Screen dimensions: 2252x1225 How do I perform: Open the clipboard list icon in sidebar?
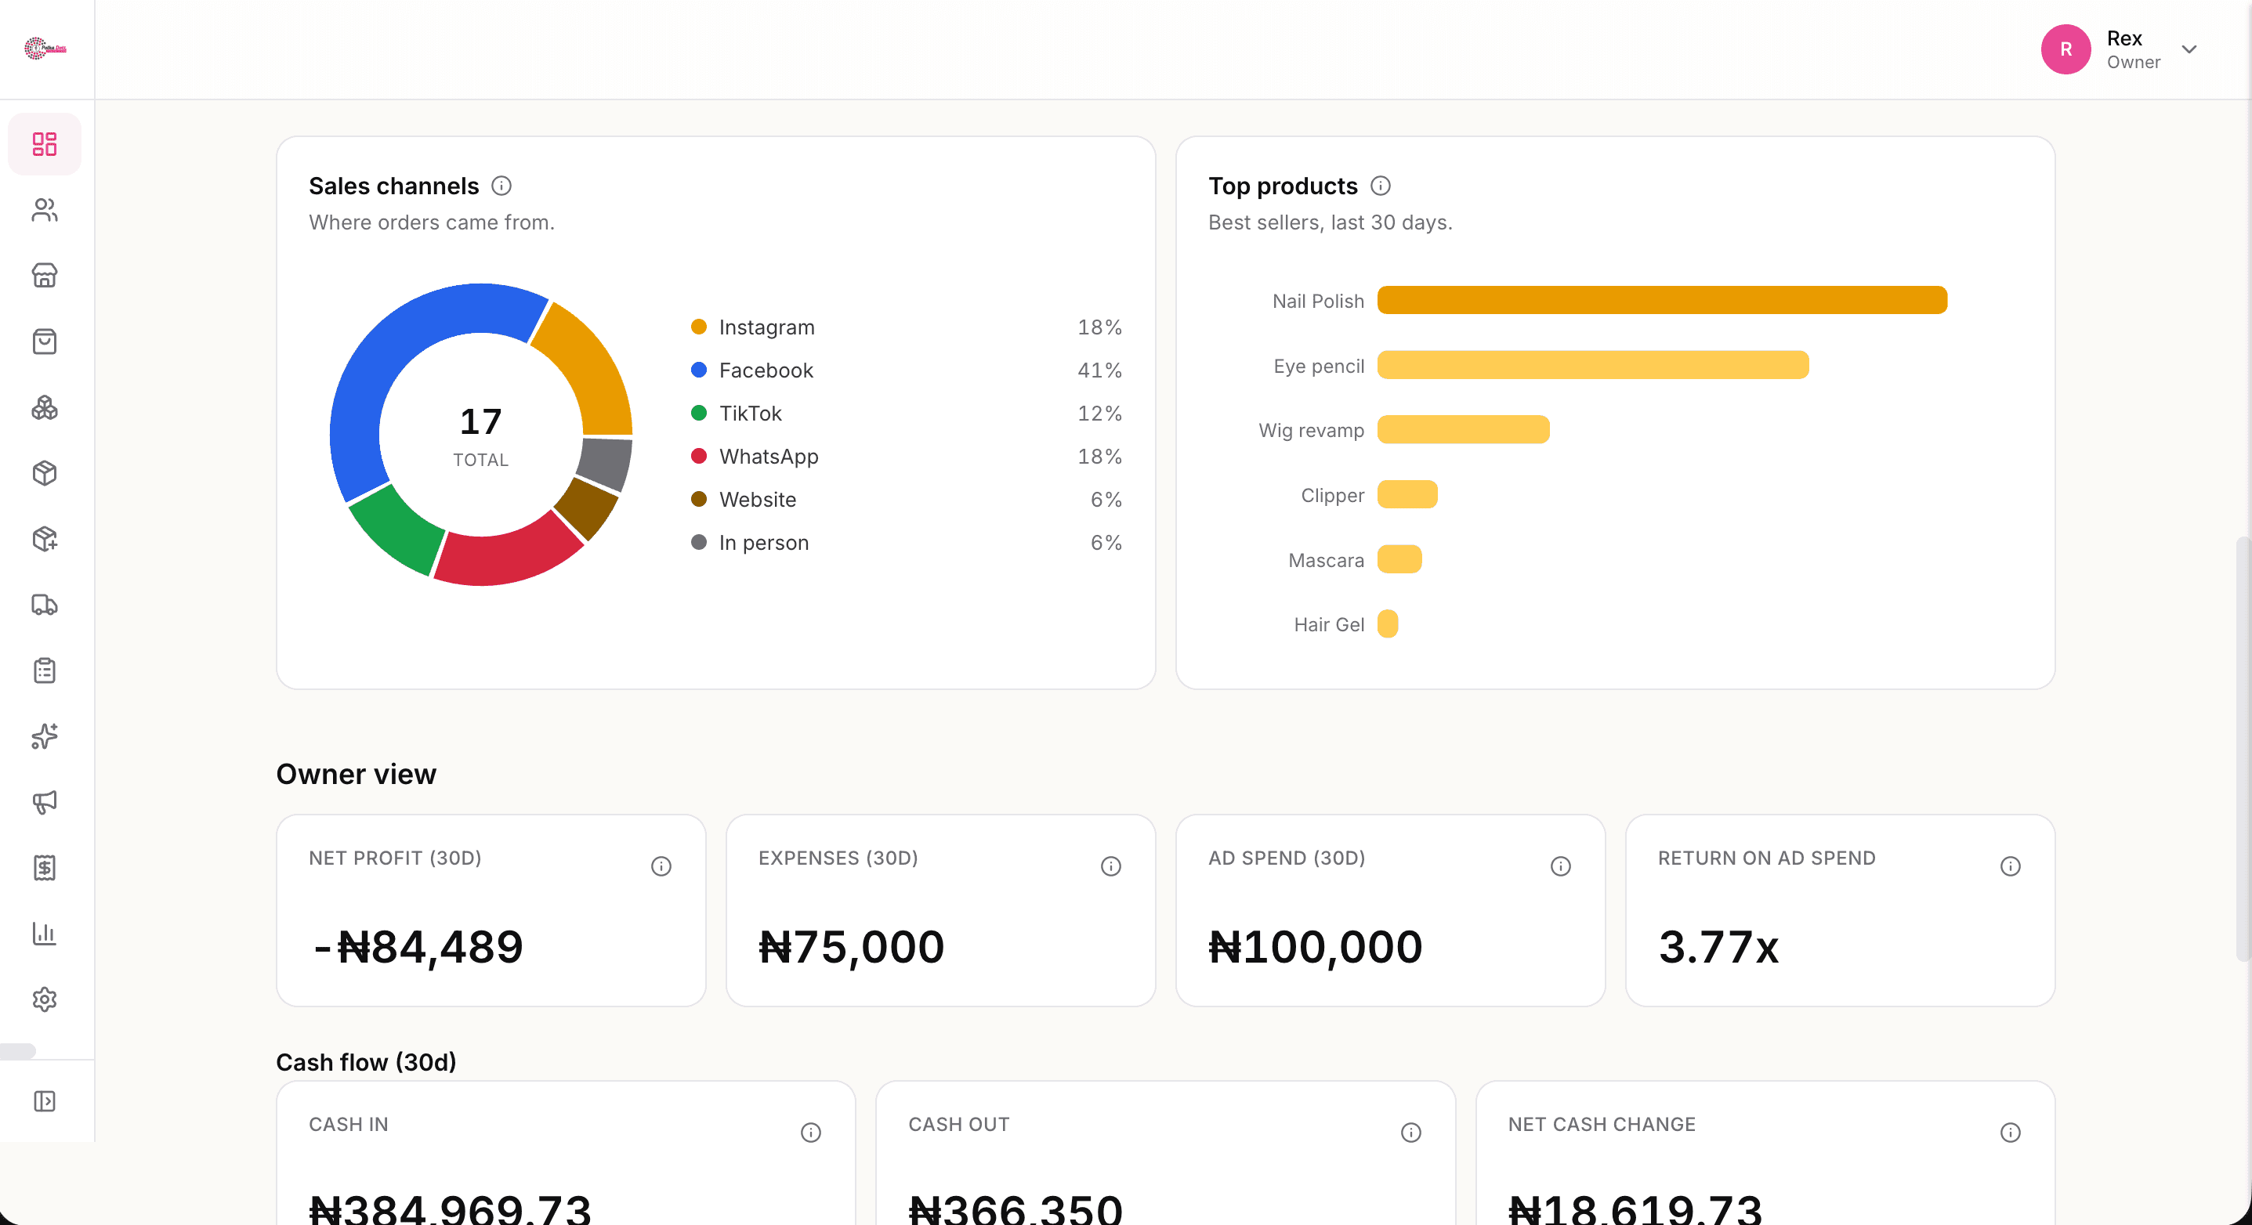point(45,670)
